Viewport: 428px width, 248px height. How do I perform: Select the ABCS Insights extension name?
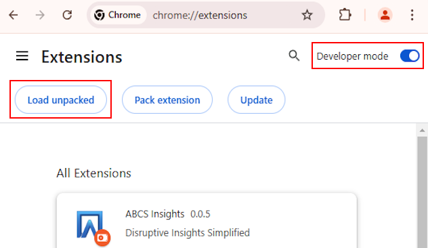coord(155,214)
